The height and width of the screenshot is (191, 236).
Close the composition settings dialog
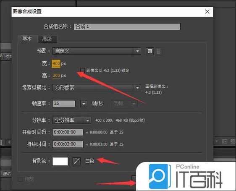(207, 12)
